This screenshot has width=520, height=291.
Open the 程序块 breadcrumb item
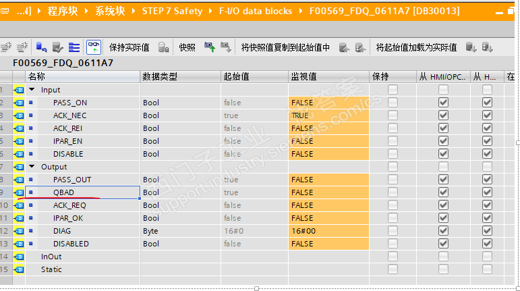(63, 11)
